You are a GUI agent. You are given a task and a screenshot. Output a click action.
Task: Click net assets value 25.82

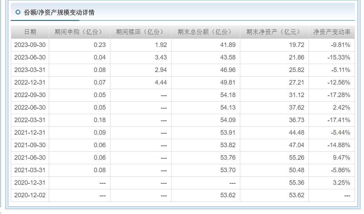[297, 70]
